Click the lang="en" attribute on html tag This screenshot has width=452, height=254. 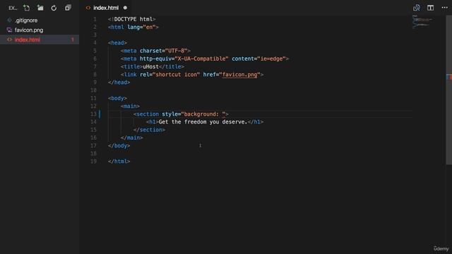[141, 27]
